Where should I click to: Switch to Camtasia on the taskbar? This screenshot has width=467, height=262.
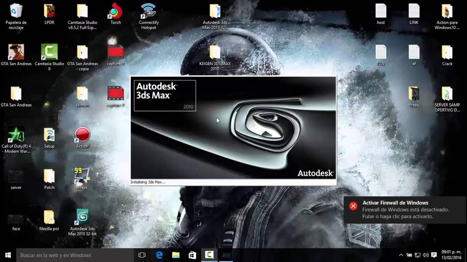point(209,255)
